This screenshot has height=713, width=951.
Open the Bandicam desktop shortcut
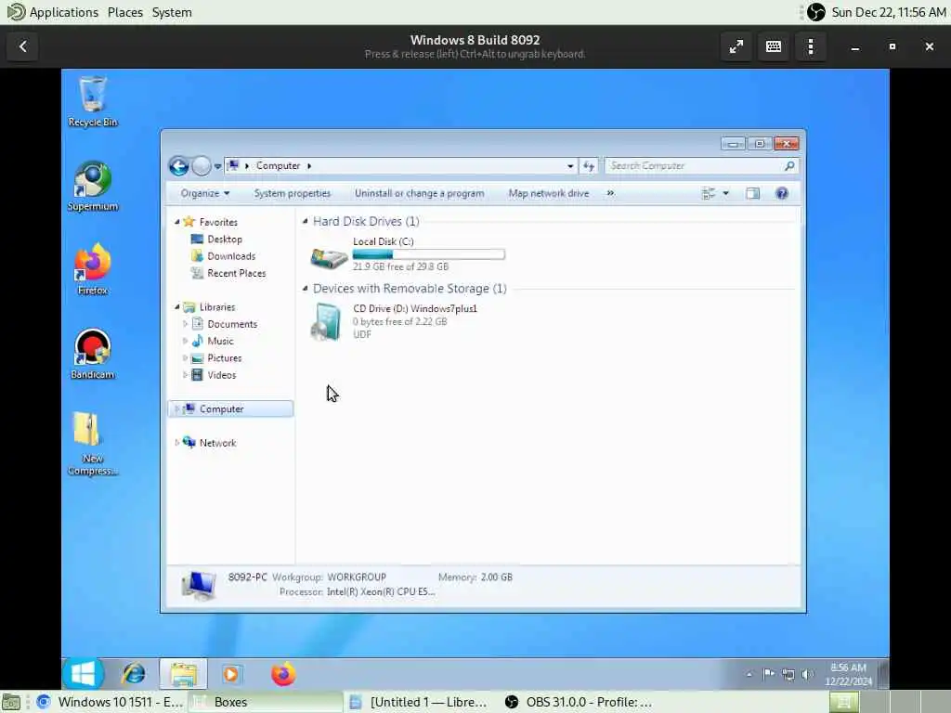point(92,354)
